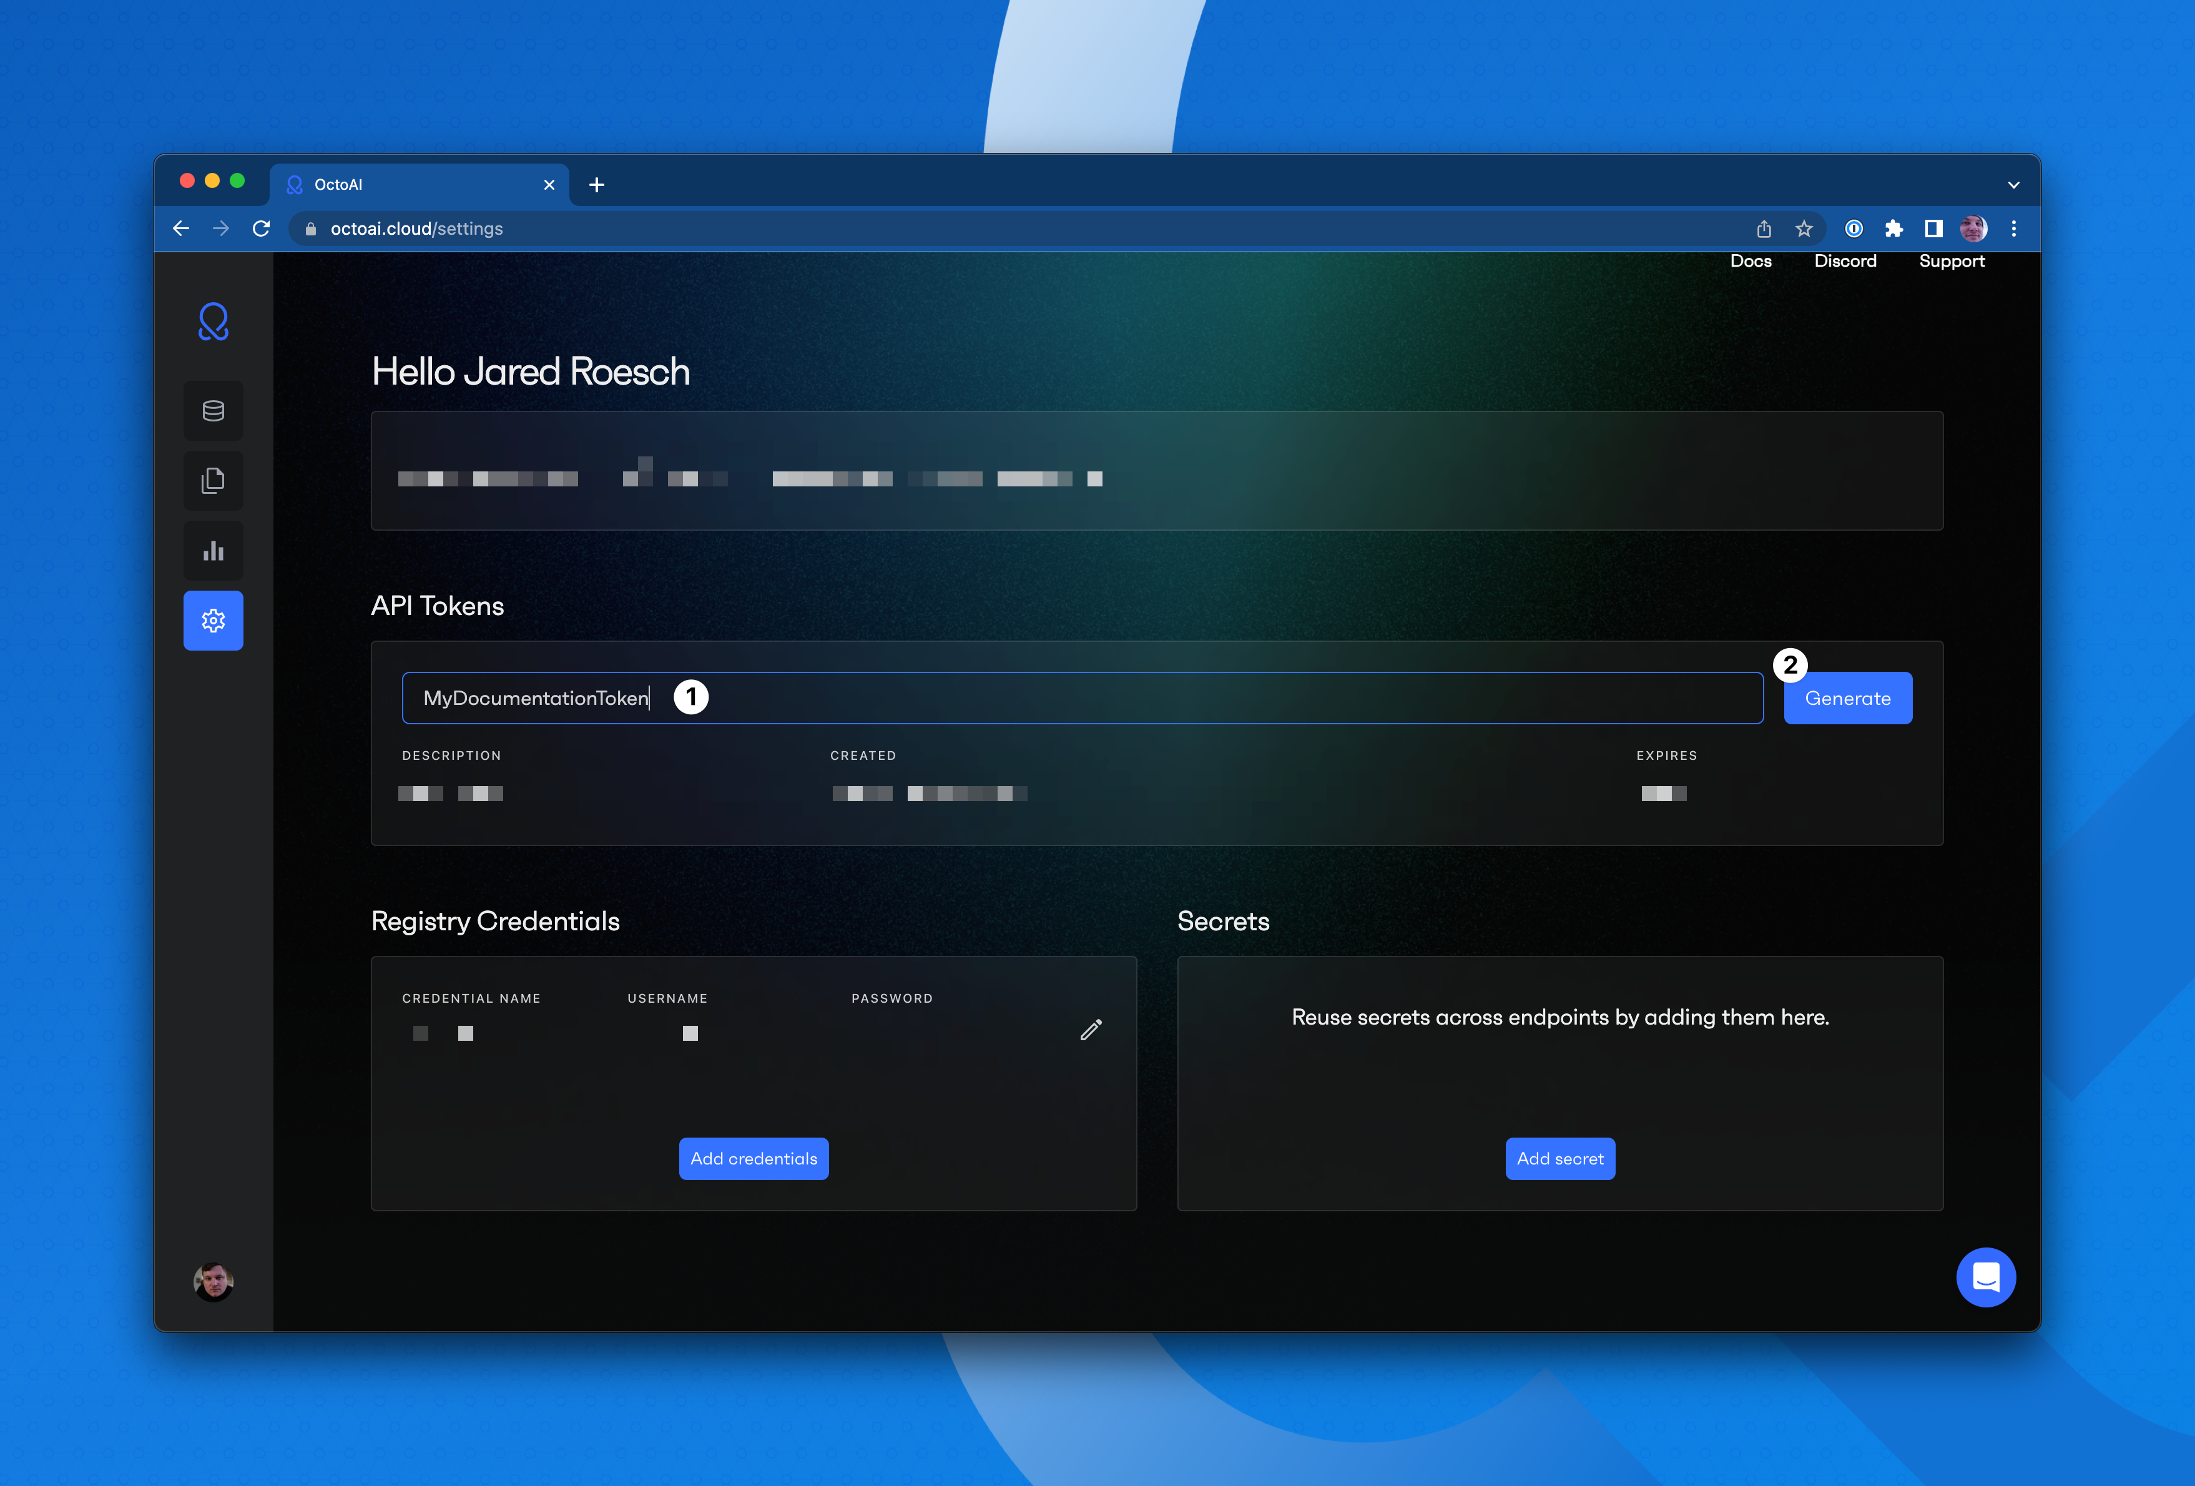Expand tab search chevron in title bar

[x=2014, y=185]
